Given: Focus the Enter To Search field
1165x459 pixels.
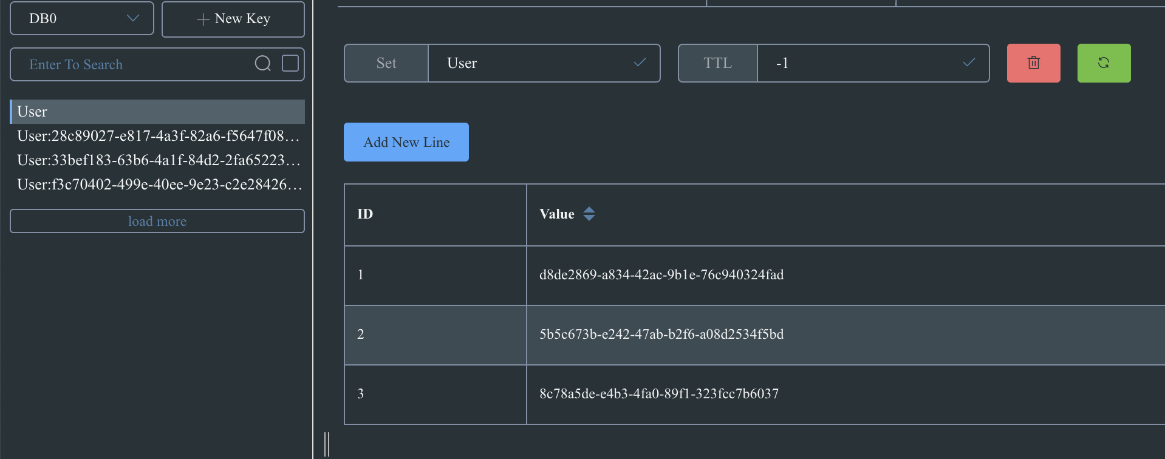Looking at the screenshot, I should [134, 64].
